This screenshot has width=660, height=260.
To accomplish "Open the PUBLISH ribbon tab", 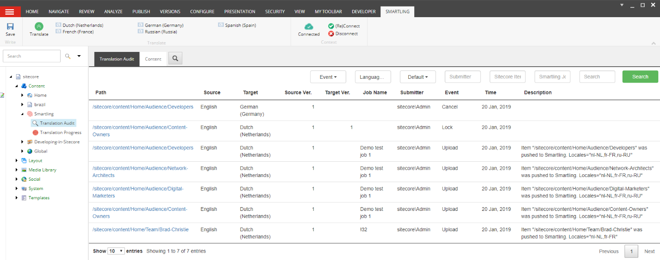I will pyautogui.click(x=141, y=12).
